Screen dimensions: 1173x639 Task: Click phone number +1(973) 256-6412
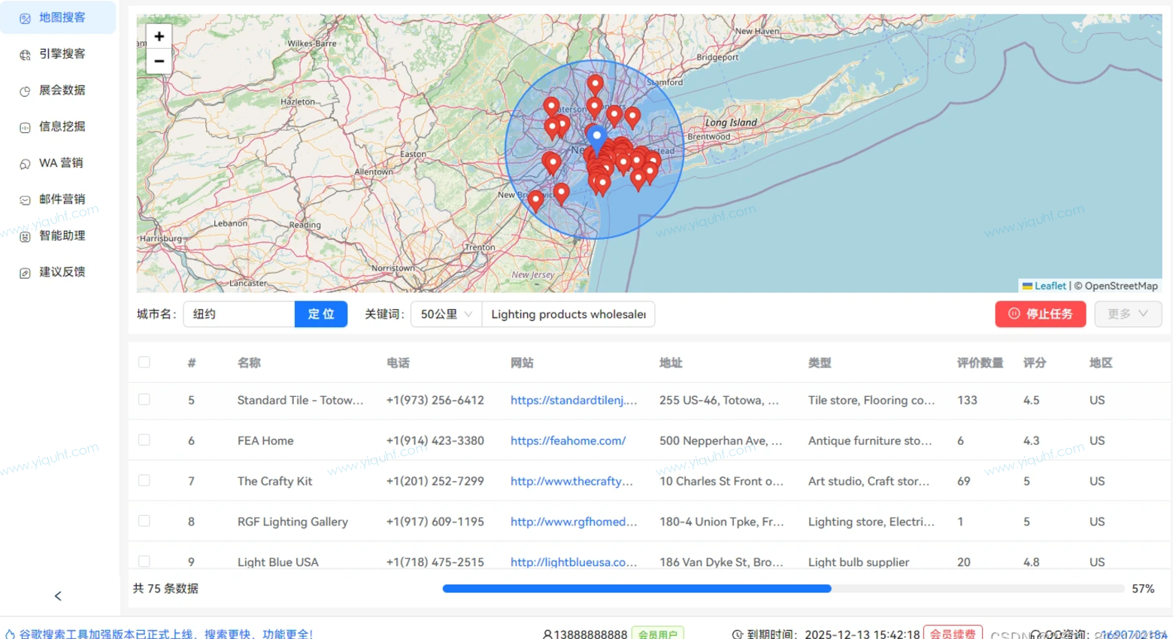coord(435,400)
